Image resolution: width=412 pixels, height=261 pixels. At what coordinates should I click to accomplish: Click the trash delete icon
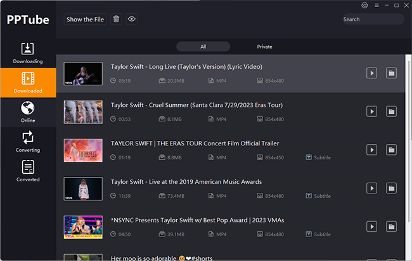(116, 19)
